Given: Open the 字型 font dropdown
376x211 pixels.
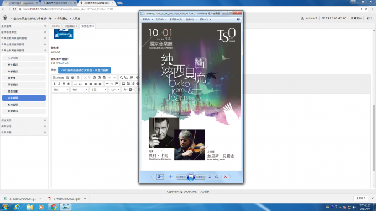Looking at the screenshot, I should coord(98,90).
